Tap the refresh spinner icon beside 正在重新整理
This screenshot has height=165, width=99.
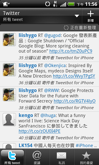coord(66,28)
